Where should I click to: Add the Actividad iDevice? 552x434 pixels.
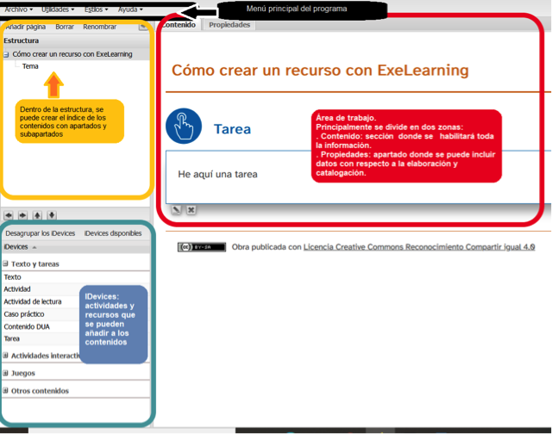tap(17, 289)
